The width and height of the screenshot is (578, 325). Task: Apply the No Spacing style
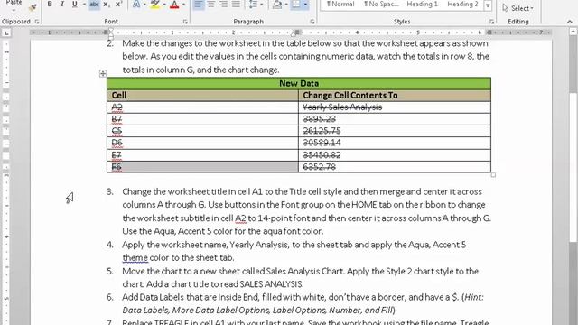tap(381, 4)
